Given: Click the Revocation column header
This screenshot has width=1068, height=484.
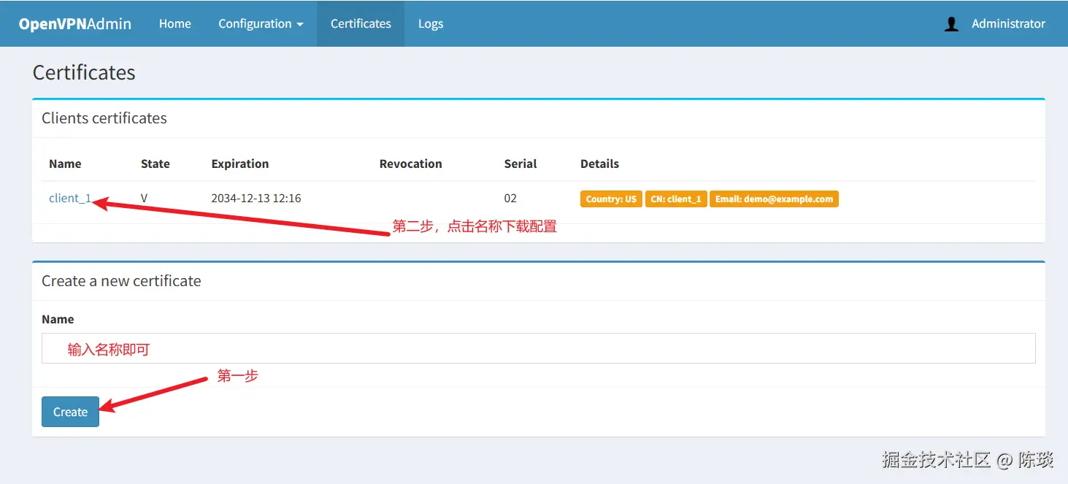Looking at the screenshot, I should point(410,164).
